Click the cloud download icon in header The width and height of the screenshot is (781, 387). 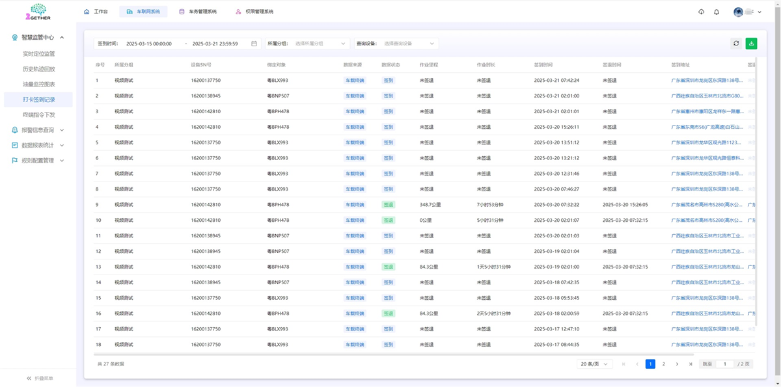[701, 12]
